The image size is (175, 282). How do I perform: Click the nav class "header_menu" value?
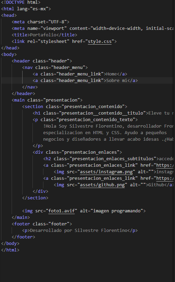(x=68, y=68)
